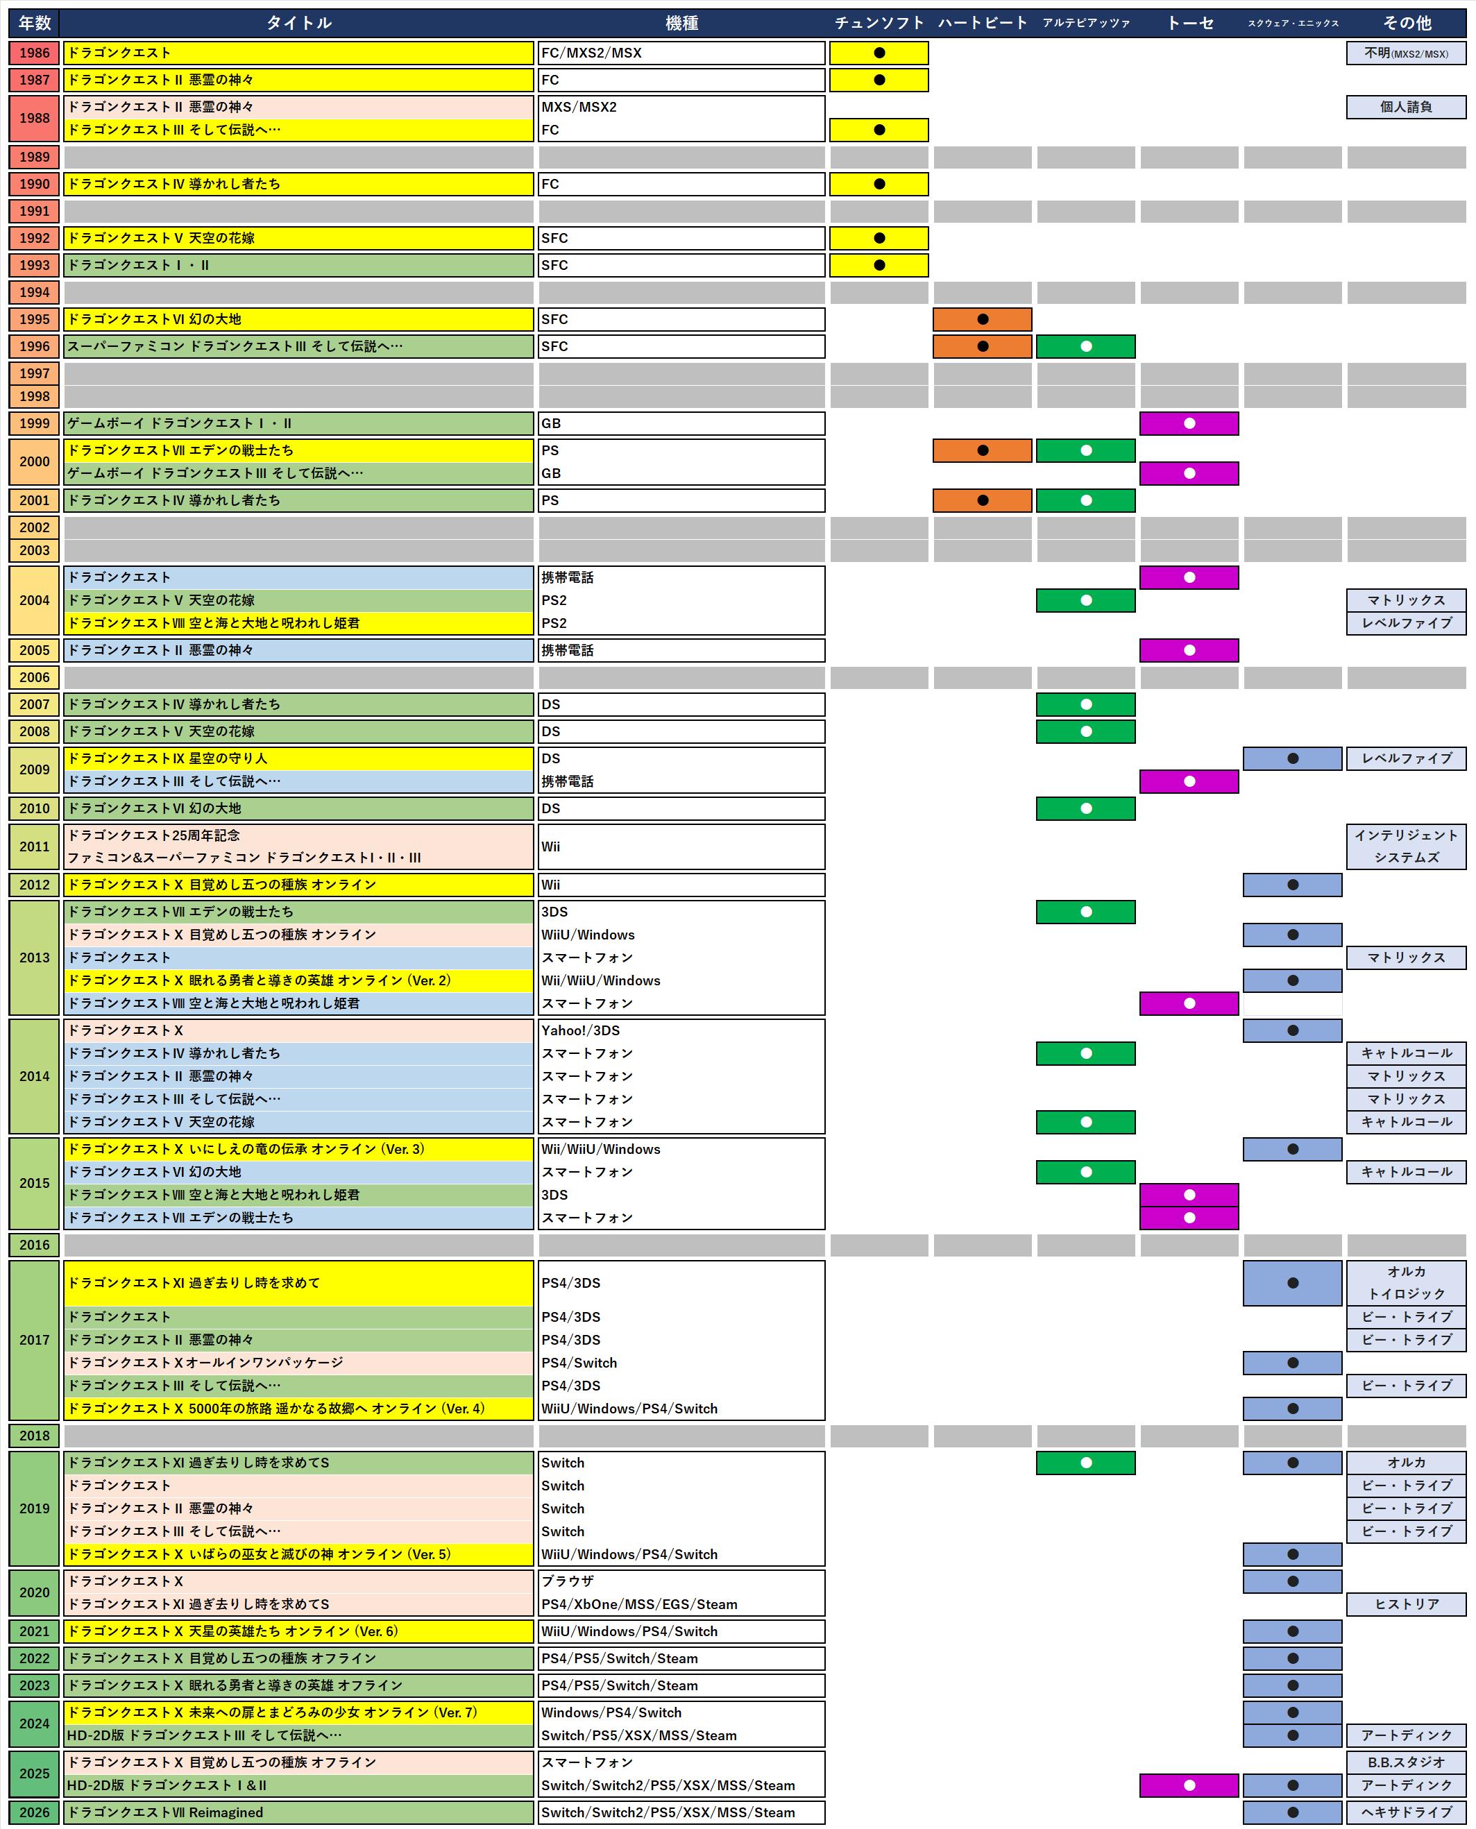Image resolution: width=1476 pixels, height=1829 pixels.
Task: Click the B.B.スタジオ box
Action: click(x=1405, y=1762)
